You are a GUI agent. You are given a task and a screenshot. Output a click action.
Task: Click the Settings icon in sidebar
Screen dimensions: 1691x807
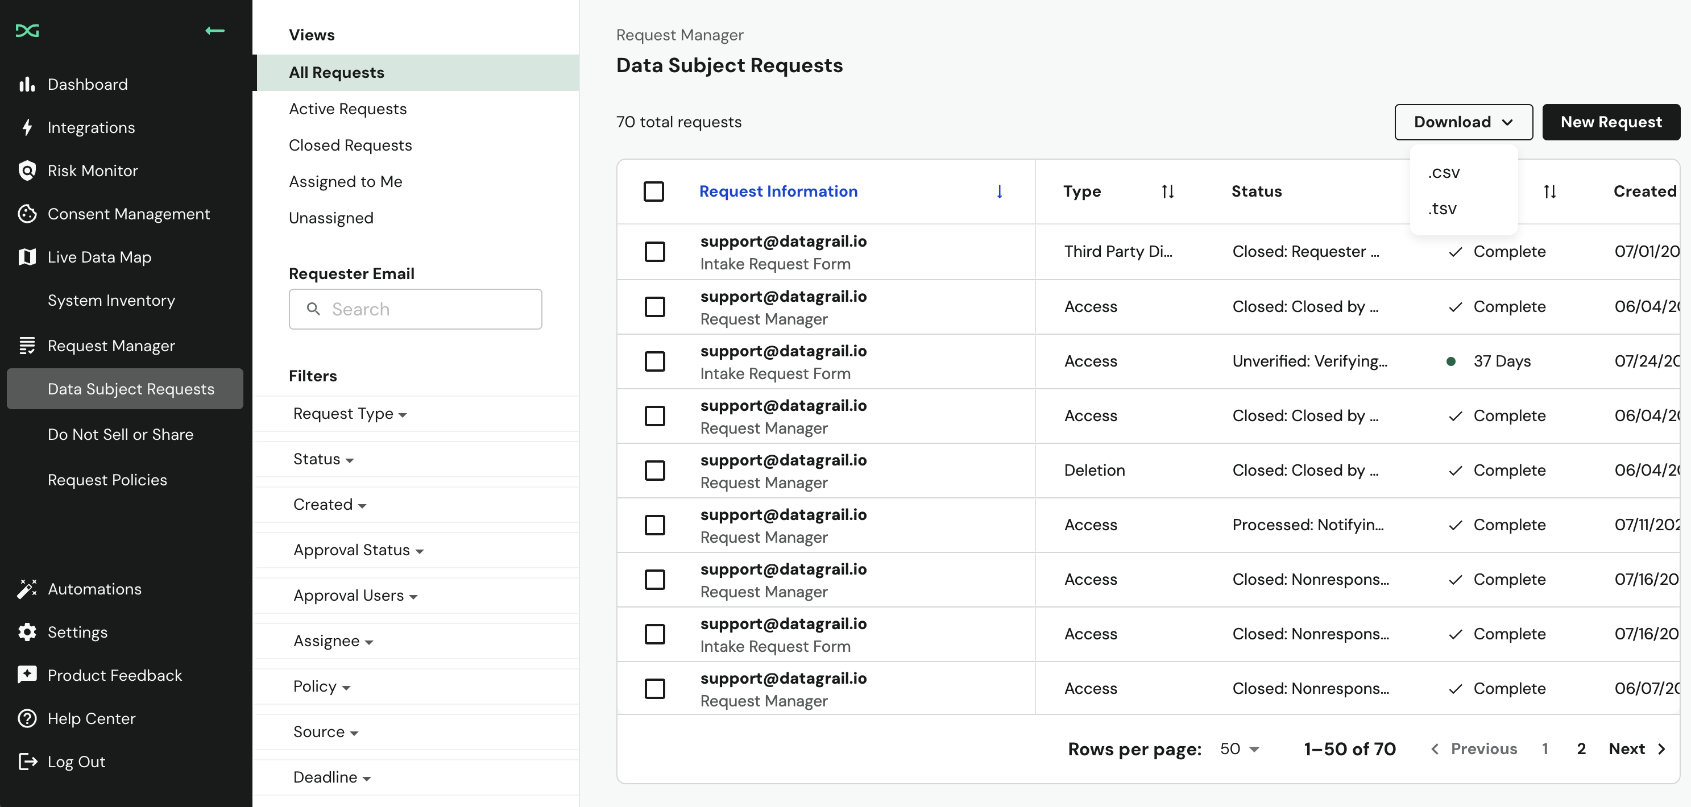coord(28,631)
